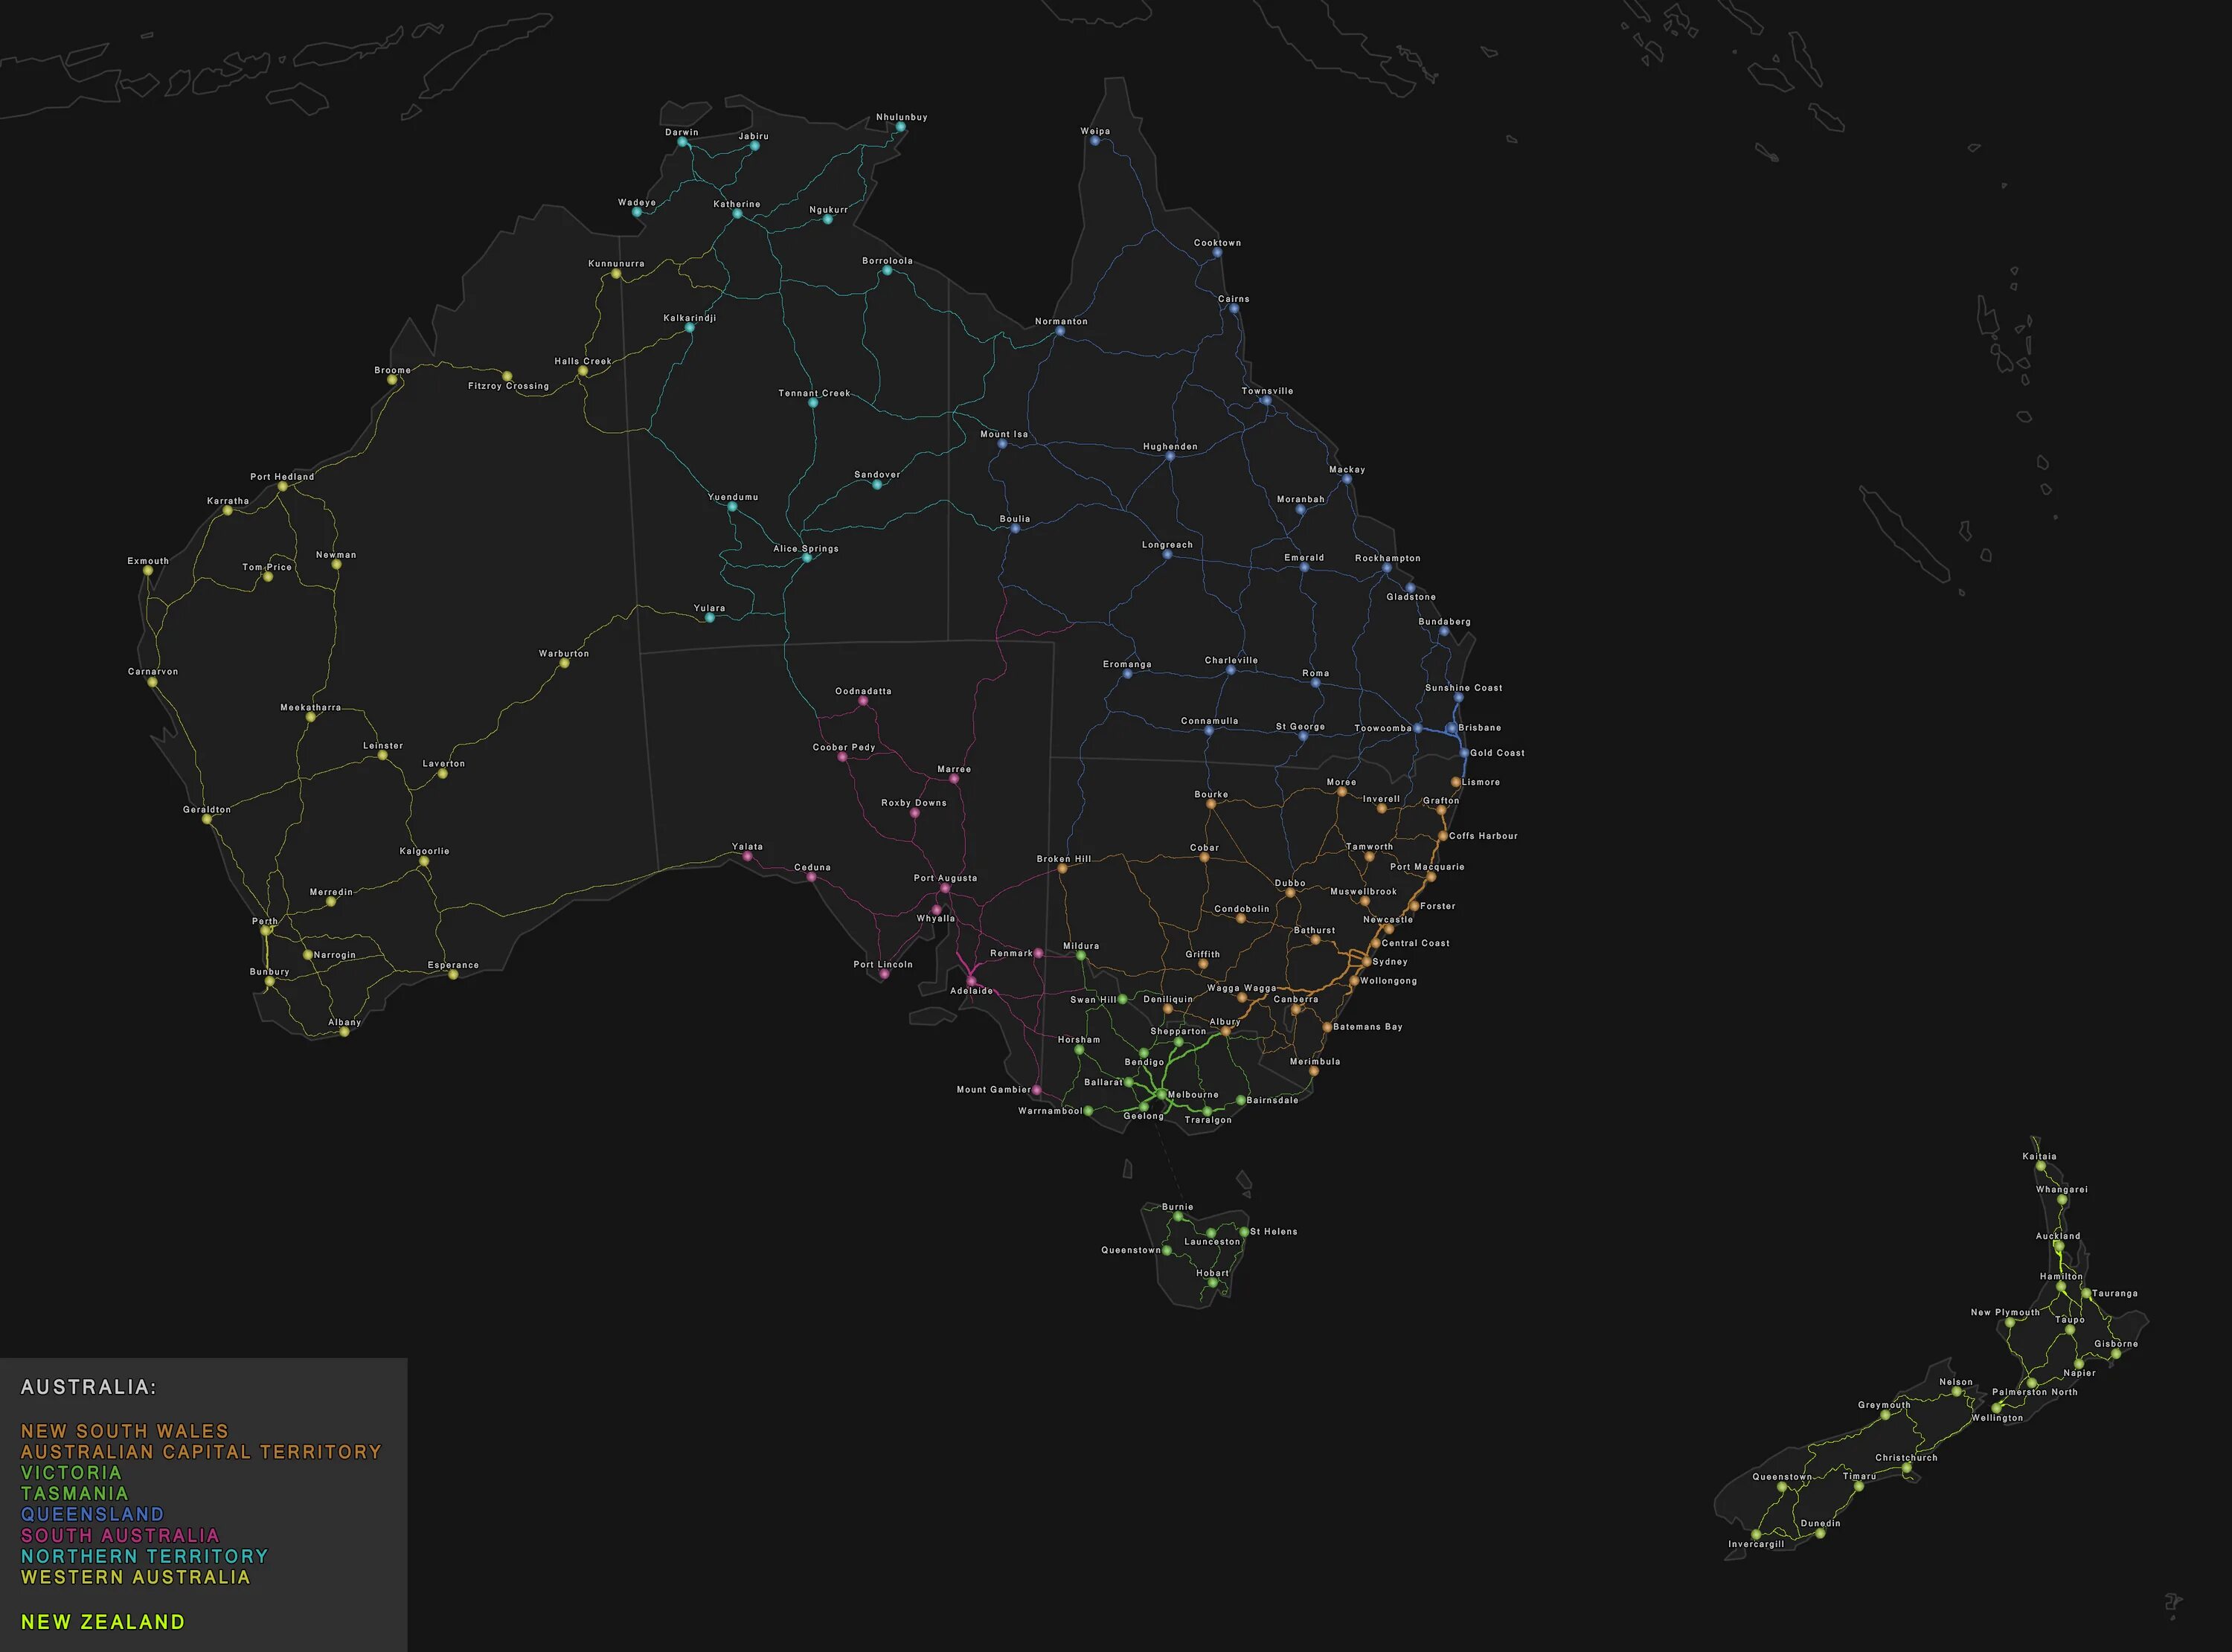Select the Broken Hill marker dot
The image size is (2232, 1652).
[x=1062, y=869]
